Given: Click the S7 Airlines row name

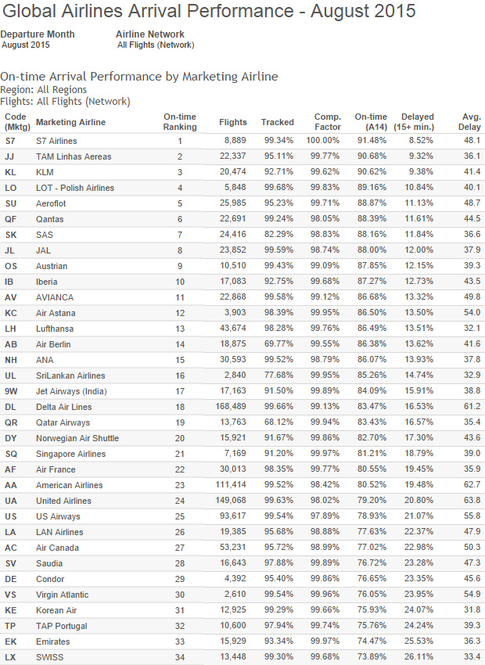Looking at the screenshot, I should (56, 141).
